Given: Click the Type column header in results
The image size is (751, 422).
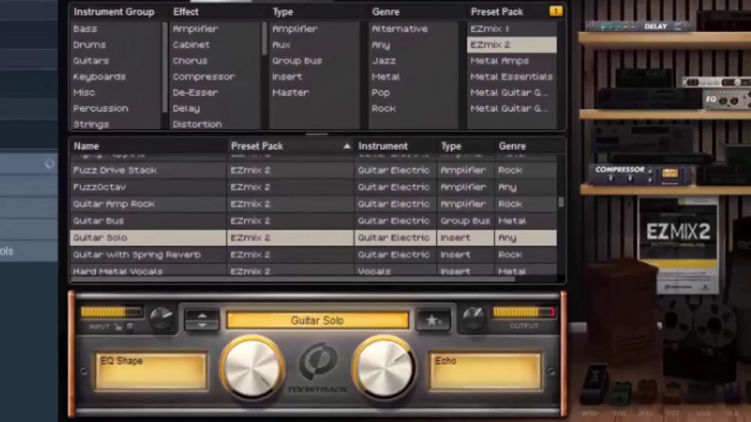Looking at the screenshot, I should (451, 146).
